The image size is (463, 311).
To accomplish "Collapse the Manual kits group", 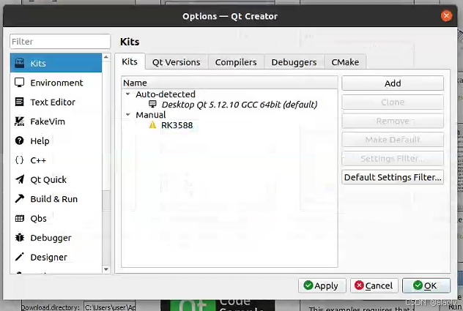I will [128, 115].
